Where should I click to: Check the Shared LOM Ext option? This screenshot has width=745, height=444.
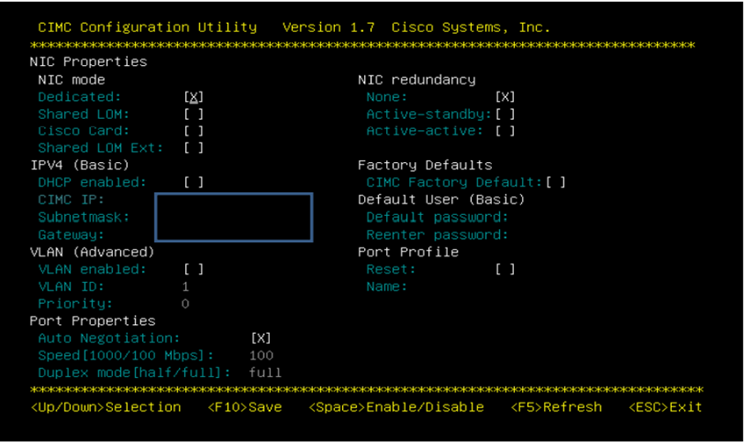pyautogui.click(x=194, y=148)
